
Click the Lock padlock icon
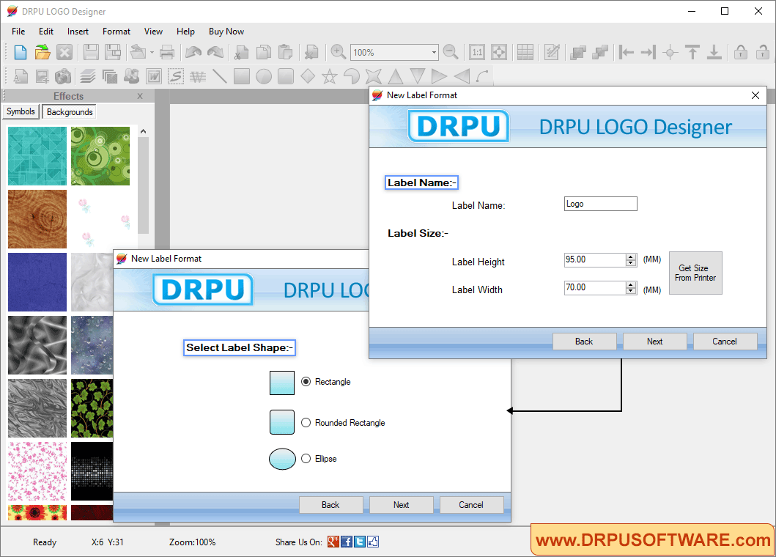741,52
